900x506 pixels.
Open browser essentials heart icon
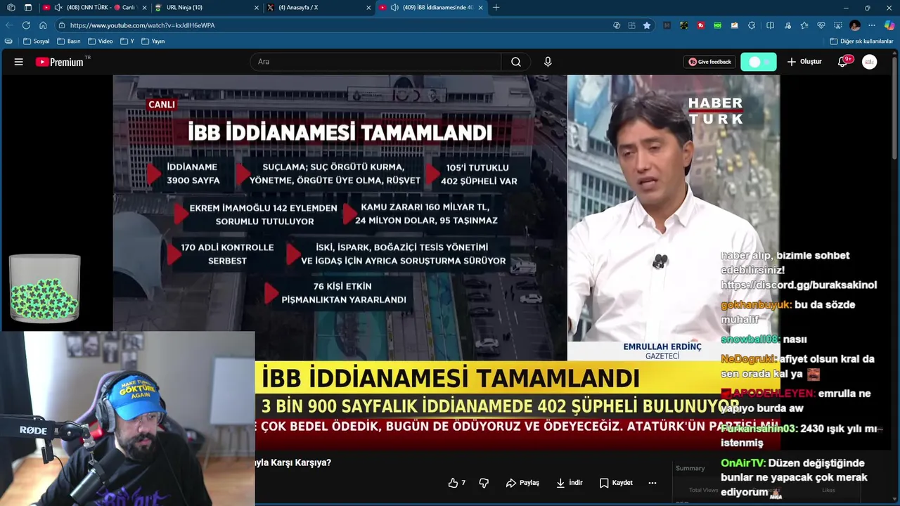(821, 25)
